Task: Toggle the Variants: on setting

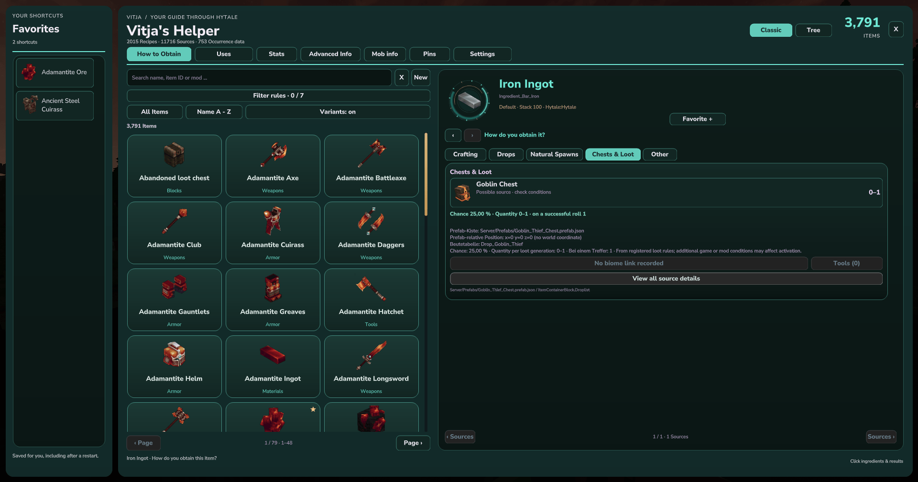Action: point(338,112)
